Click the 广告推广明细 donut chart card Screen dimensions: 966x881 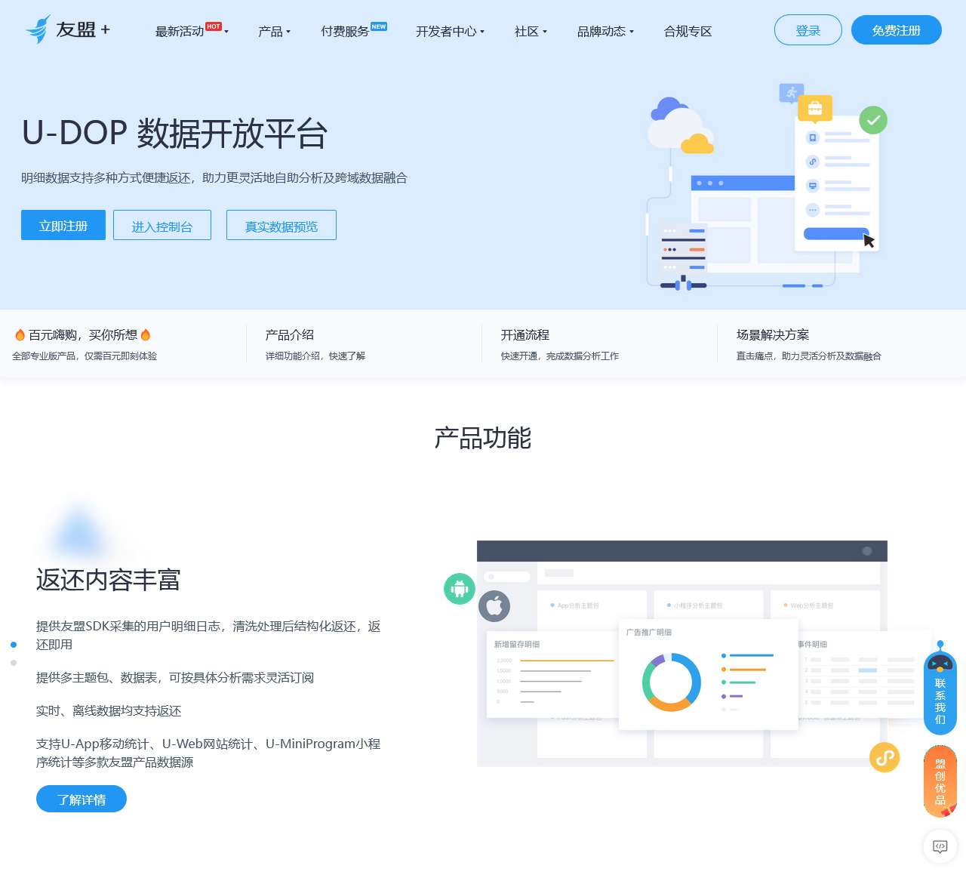[x=708, y=675]
